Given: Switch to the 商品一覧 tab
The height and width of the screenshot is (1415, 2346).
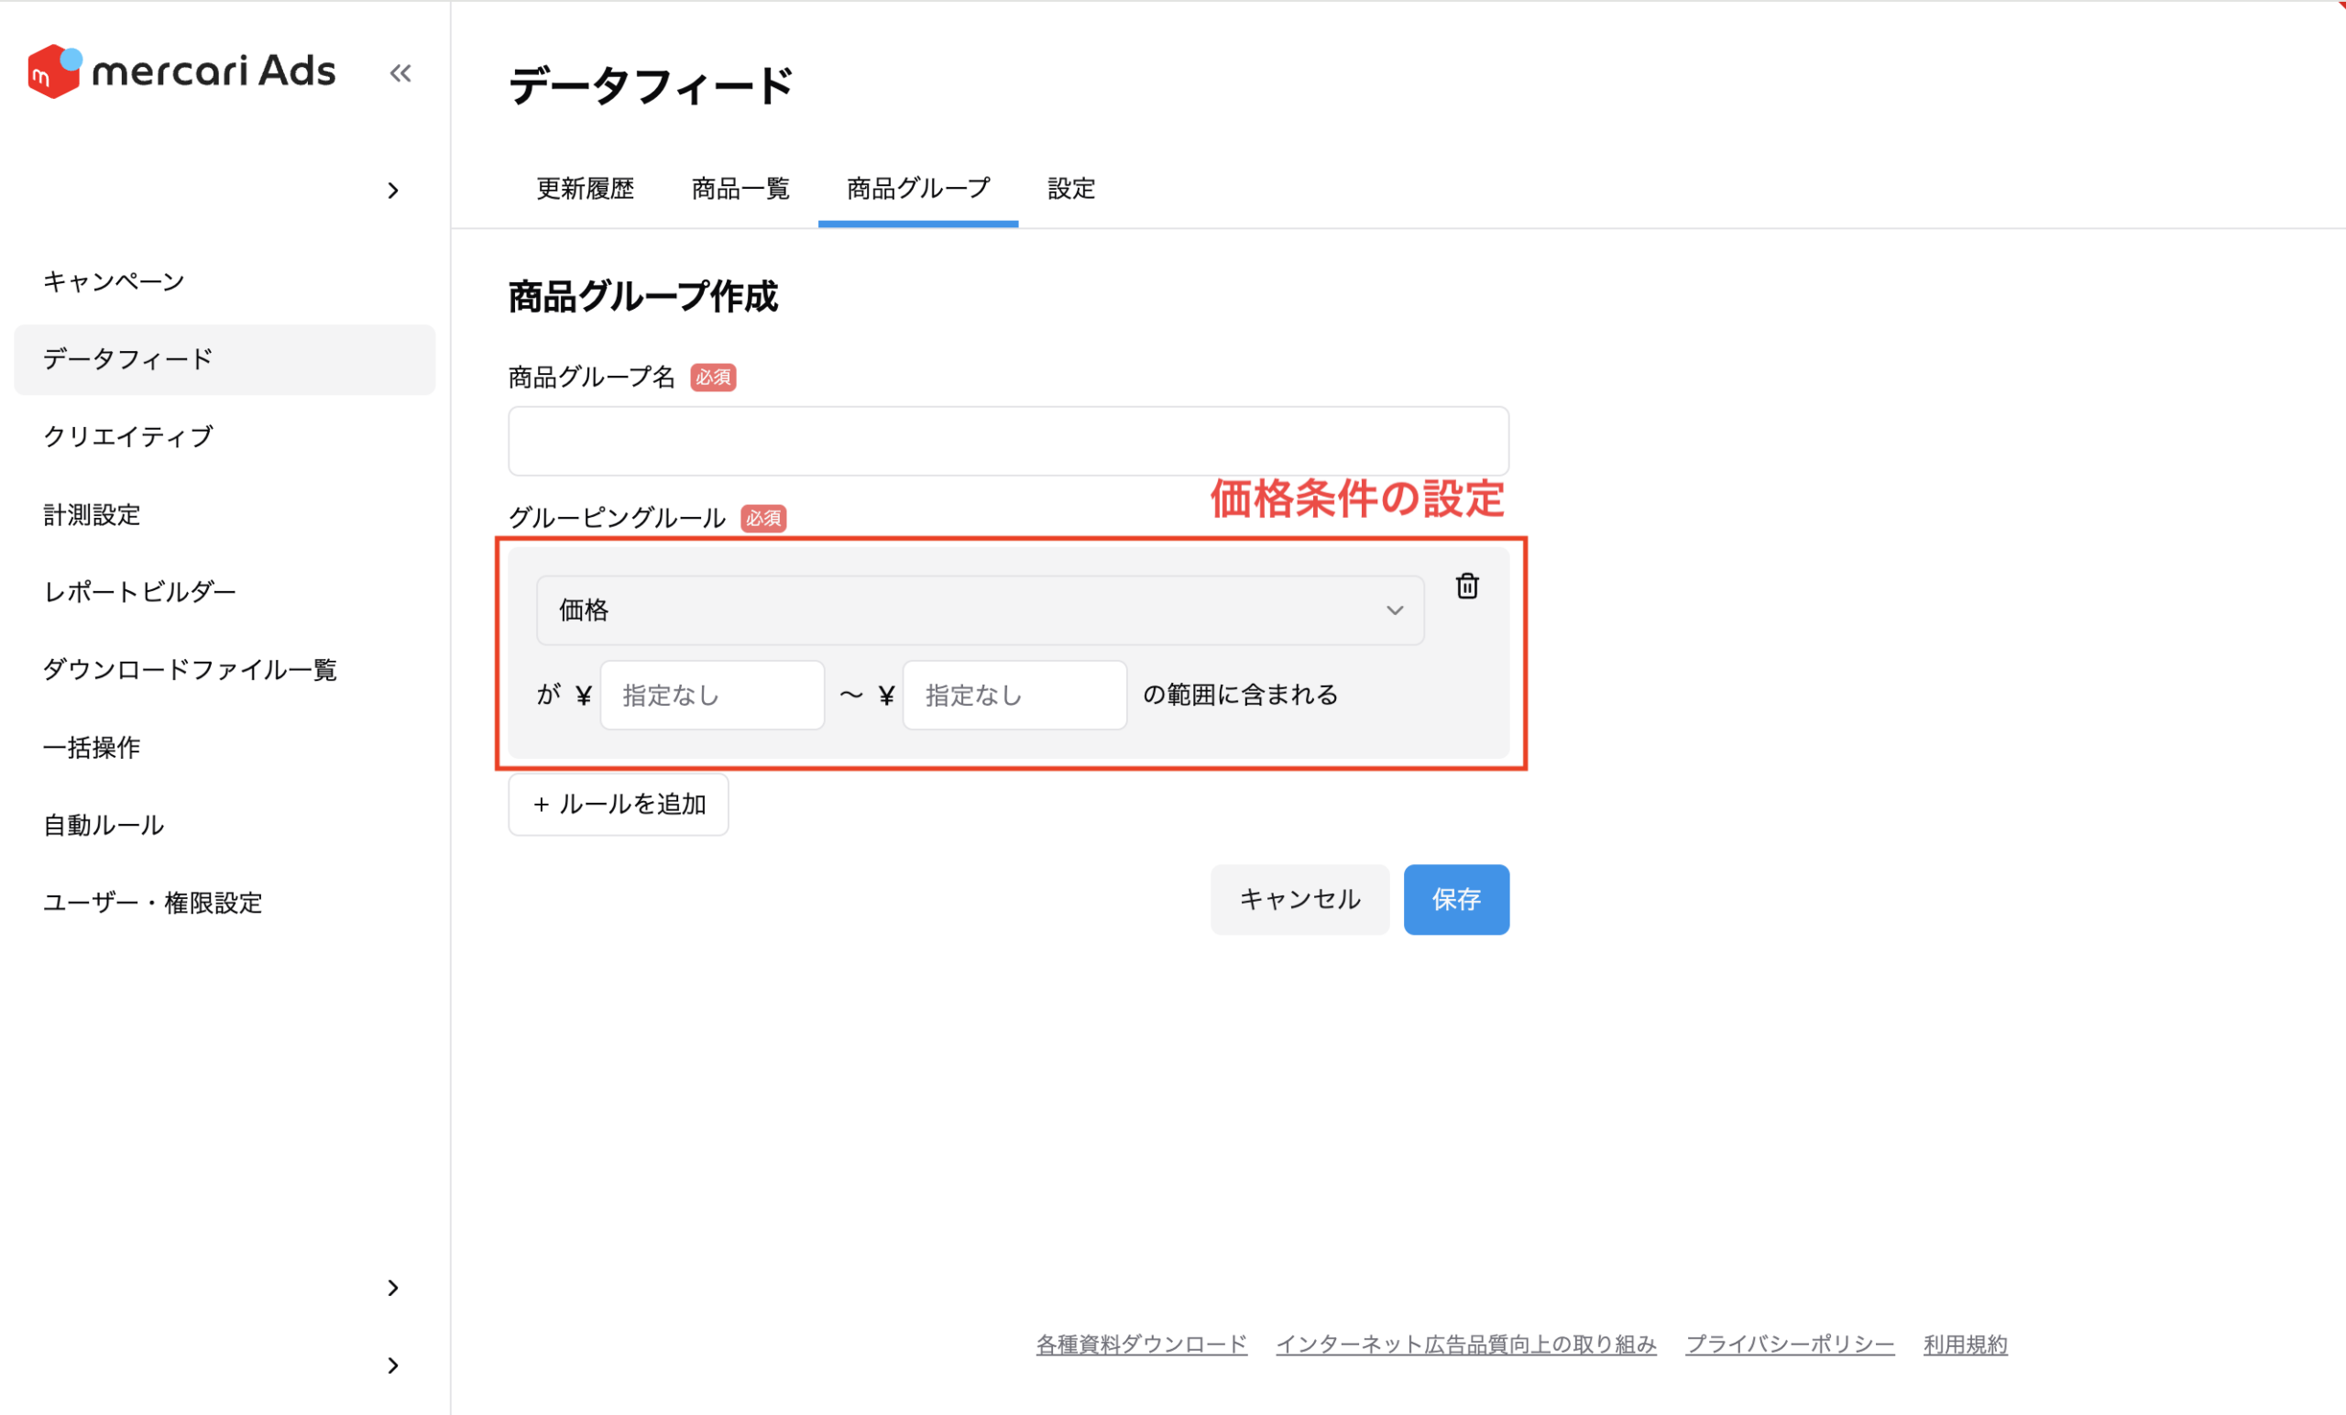Looking at the screenshot, I should 740,189.
